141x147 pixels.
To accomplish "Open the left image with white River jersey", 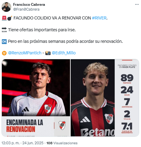I will (x=36, y=98).
